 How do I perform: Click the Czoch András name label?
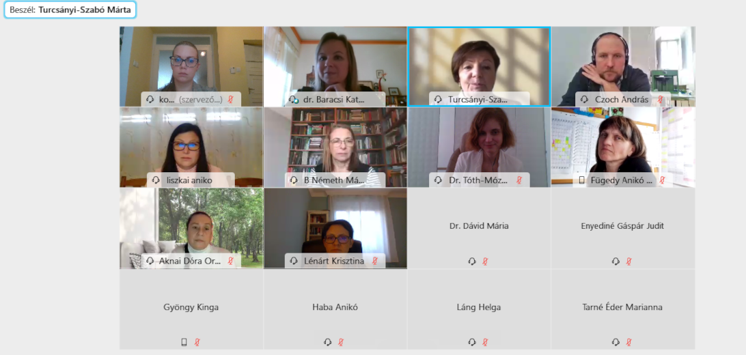[x=622, y=100]
